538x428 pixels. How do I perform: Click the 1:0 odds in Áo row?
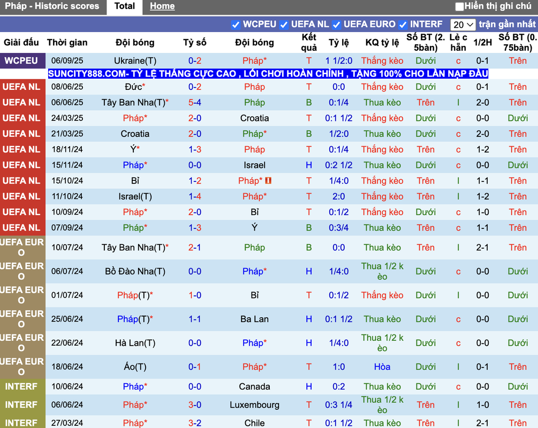click(339, 366)
